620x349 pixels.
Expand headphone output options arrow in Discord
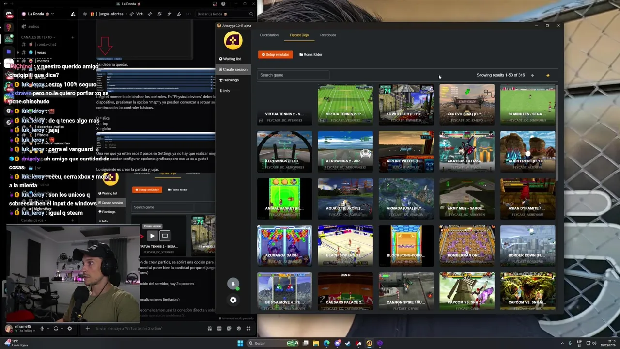tap(62, 328)
